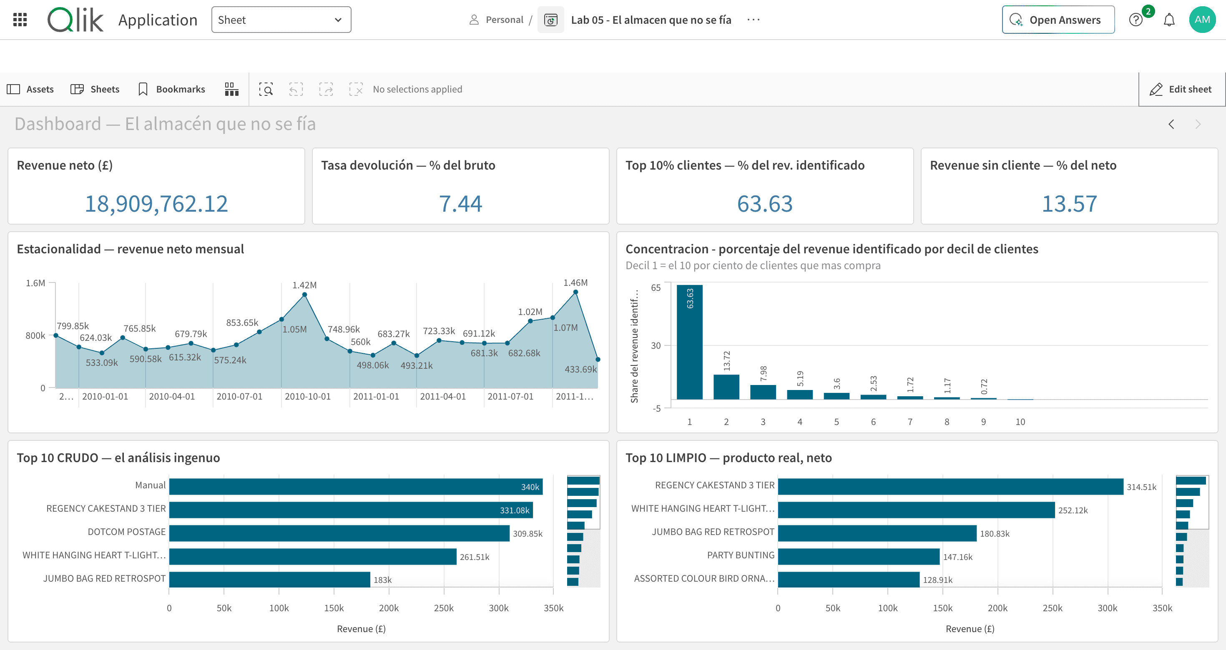This screenshot has width=1226, height=650.
Task: Open the Sheets list
Action: 95,89
